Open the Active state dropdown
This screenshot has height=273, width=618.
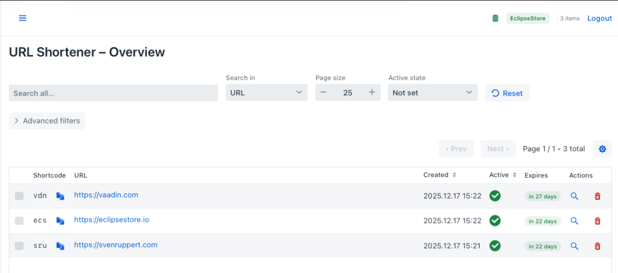[433, 93]
